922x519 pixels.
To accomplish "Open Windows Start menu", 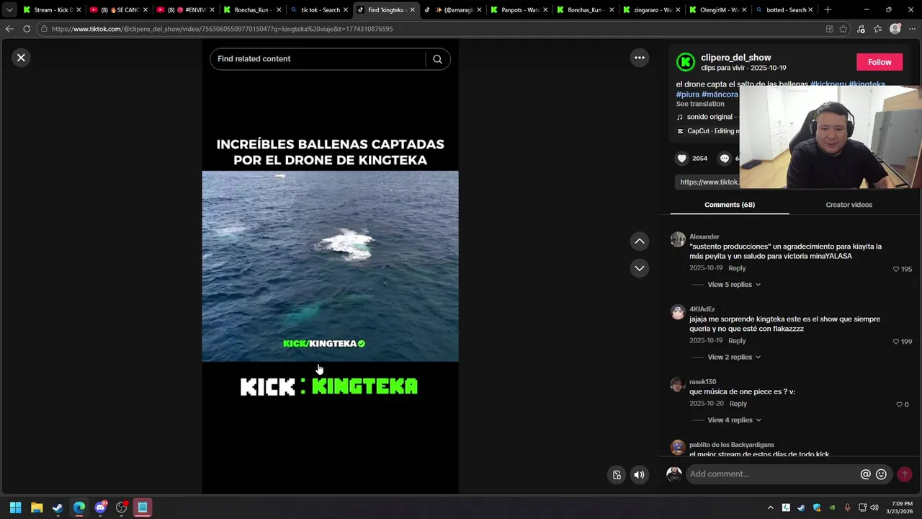I will (x=15, y=507).
